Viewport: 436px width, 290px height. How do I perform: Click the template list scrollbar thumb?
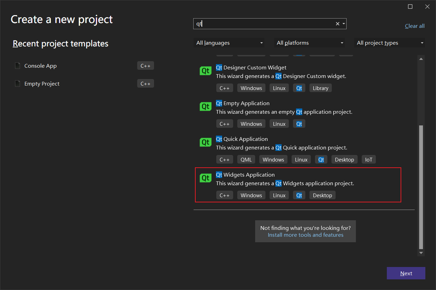[421, 187]
